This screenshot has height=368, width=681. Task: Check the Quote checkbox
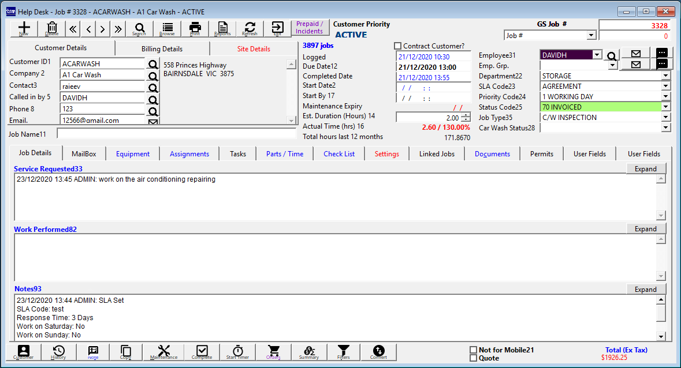[x=474, y=358]
